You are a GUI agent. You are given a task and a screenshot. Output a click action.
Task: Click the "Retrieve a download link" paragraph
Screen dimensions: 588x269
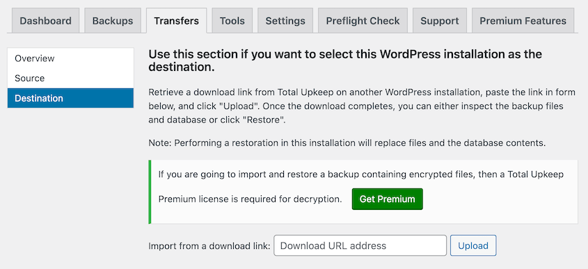356,106
